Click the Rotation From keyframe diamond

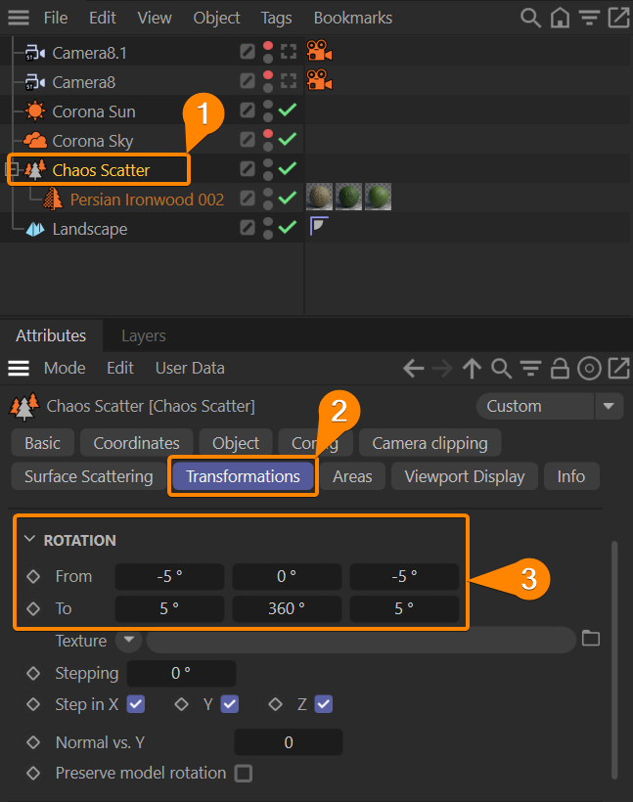(x=33, y=576)
